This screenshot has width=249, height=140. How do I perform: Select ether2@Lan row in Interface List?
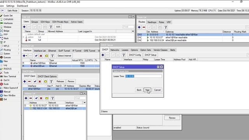61,66
